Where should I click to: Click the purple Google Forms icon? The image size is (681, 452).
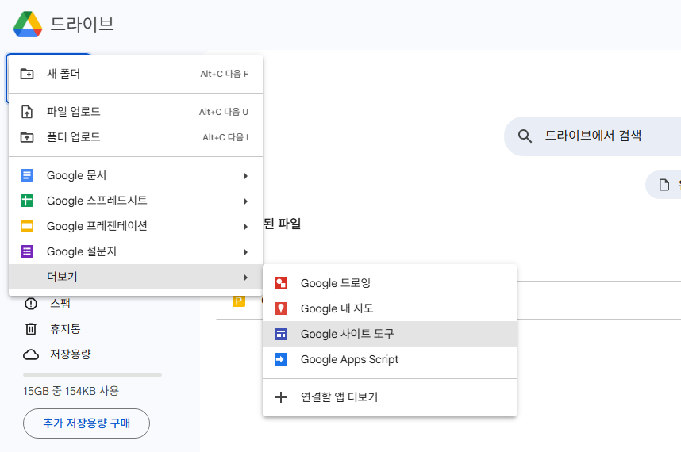27,251
